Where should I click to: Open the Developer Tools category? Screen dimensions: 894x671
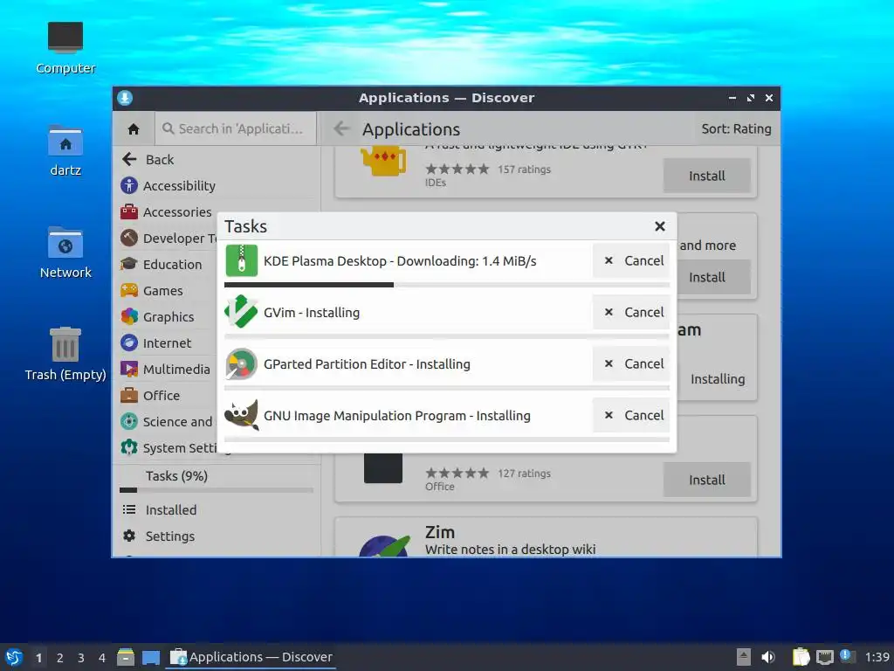point(167,238)
